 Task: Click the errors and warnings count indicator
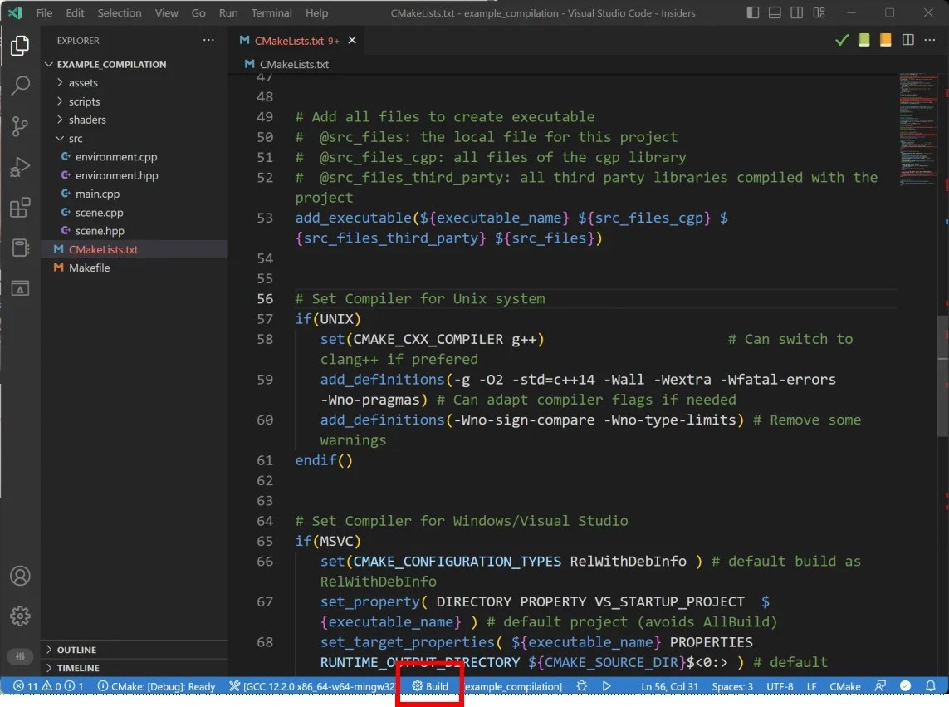(48, 685)
